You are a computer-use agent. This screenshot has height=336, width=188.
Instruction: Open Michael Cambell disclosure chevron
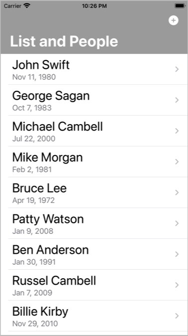point(177,131)
